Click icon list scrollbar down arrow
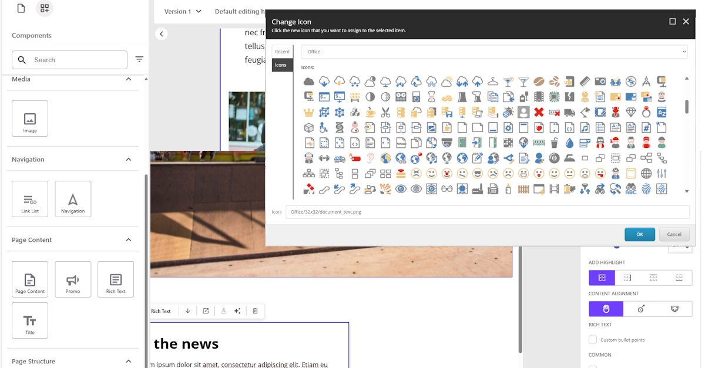The height and width of the screenshot is (368, 705). [687, 191]
